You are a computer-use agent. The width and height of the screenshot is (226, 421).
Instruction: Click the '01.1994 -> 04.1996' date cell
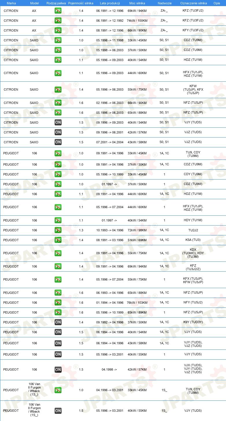(x=110, y=303)
